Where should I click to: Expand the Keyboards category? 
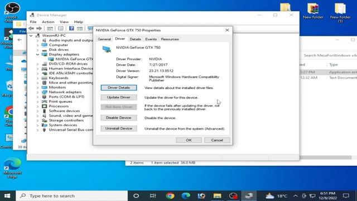coord(37,78)
